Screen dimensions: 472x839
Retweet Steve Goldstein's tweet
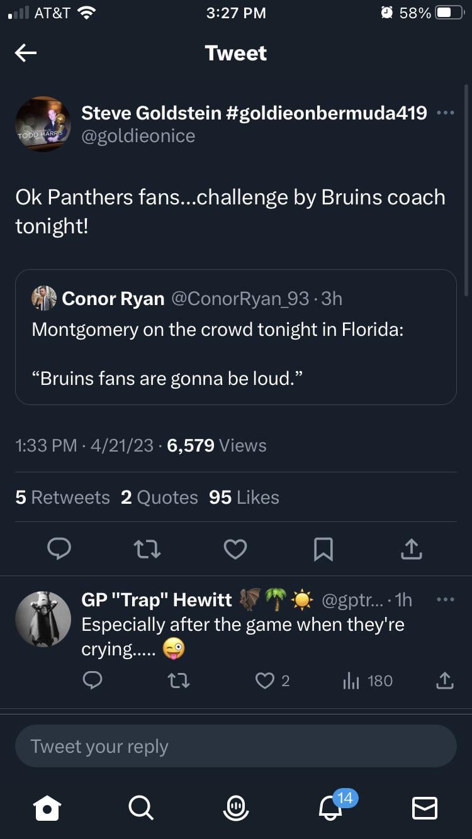(147, 549)
